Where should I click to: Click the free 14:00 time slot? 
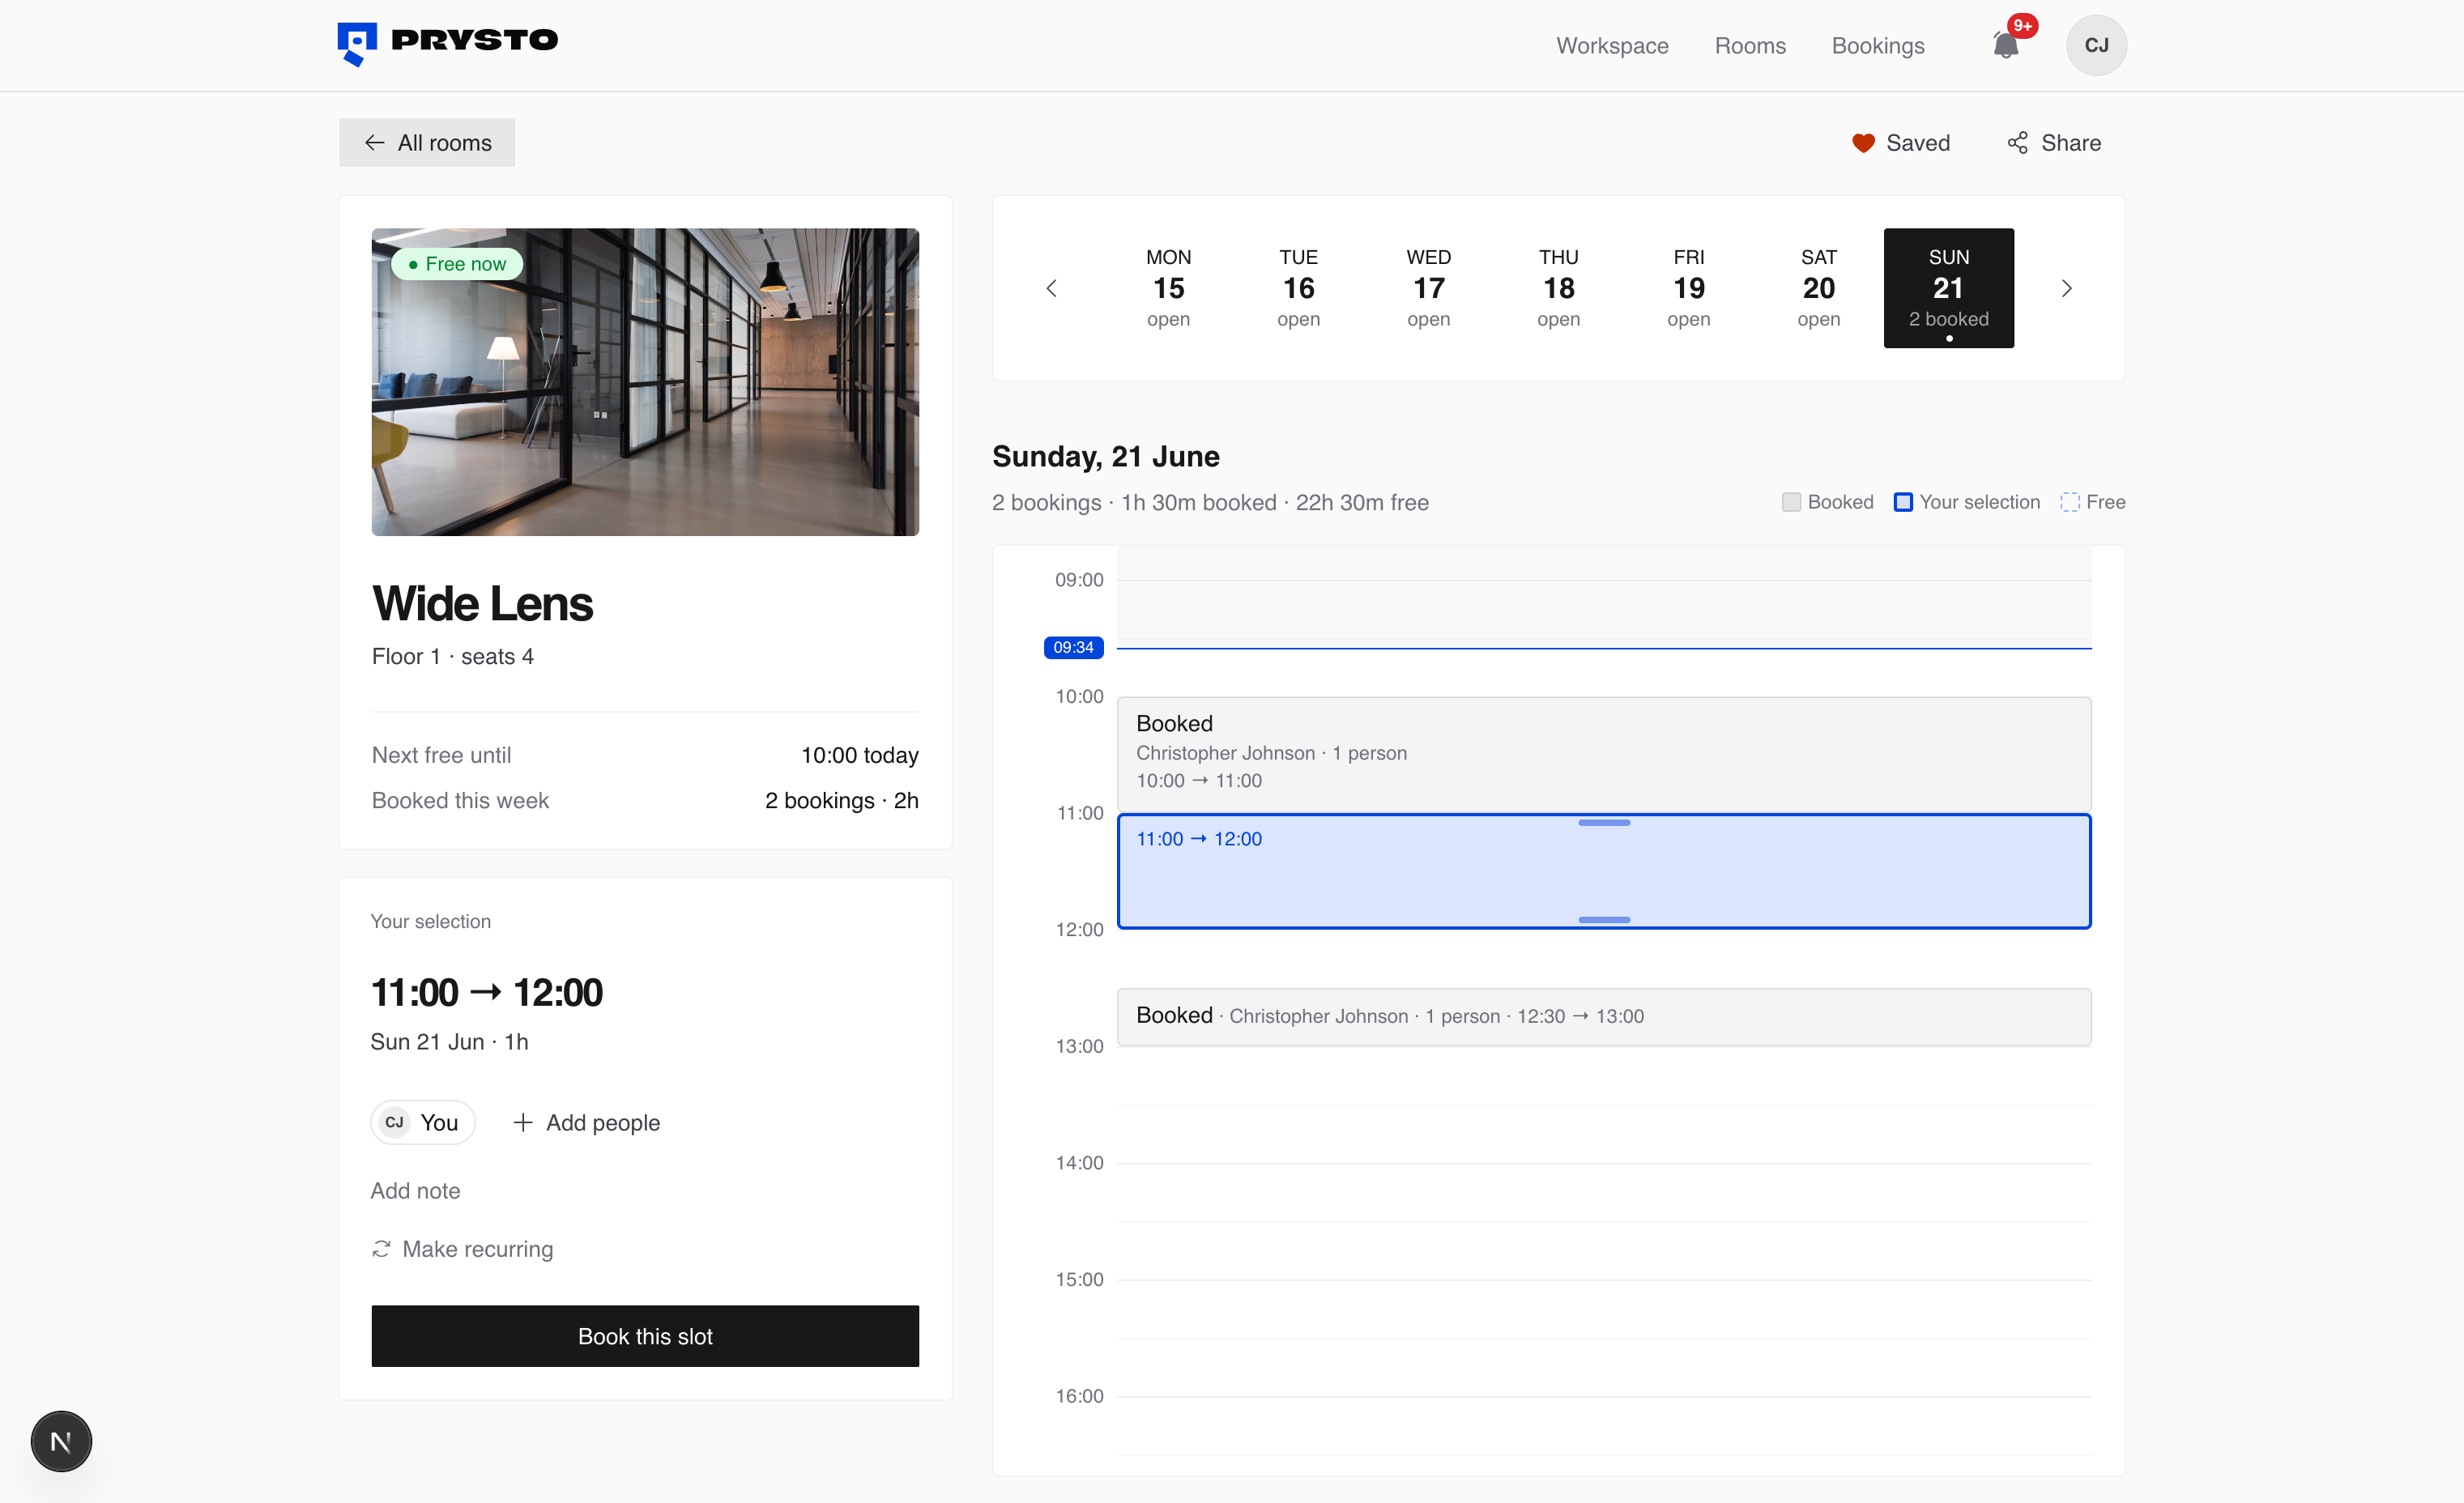point(1604,1192)
